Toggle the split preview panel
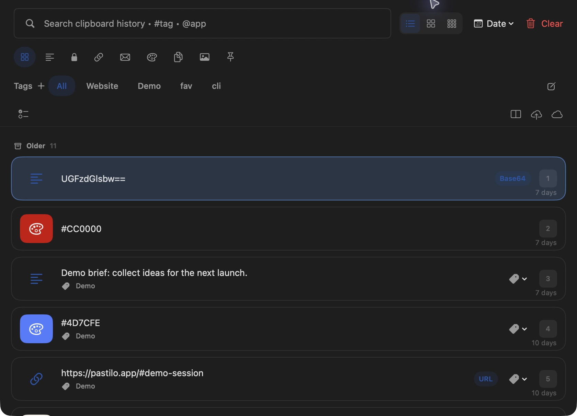The width and height of the screenshot is (577, 416). (516, 114)
